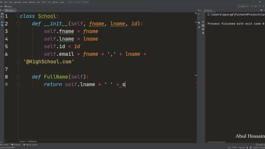Click the green Run button in toolbar

[252, 6]
